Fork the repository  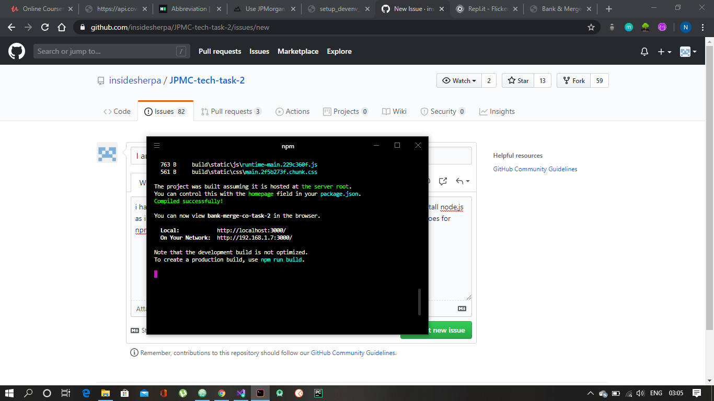point(573,80)
